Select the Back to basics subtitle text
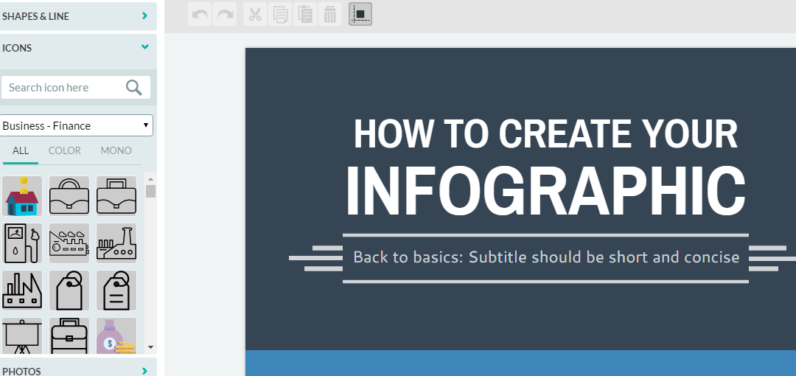 pyautogui.click(x=546, y=257)
